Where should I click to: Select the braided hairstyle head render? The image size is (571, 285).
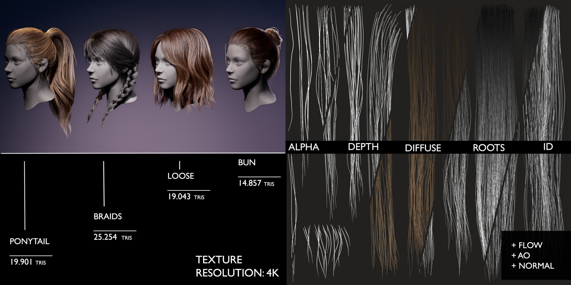coord(112,79)
